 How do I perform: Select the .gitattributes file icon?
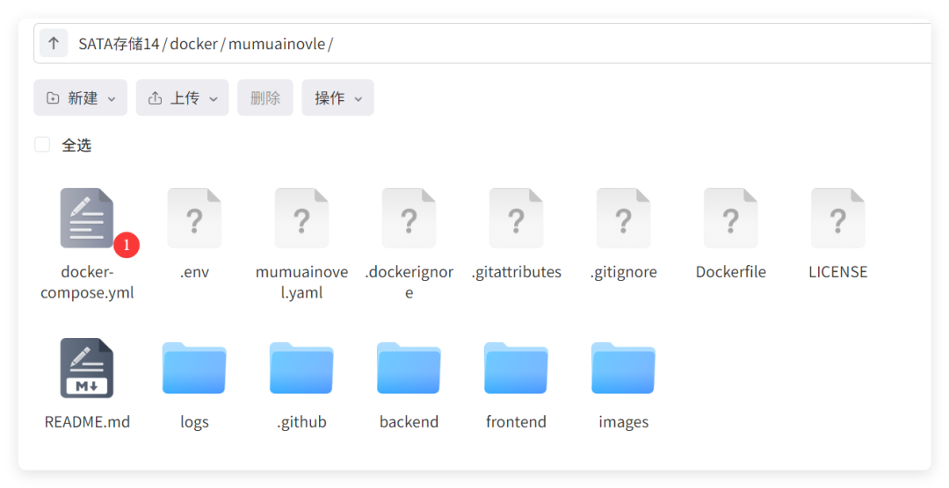[x=517, y=218]
